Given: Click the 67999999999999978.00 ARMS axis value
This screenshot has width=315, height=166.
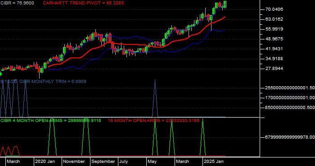Looking at the screenshot, I should 290,137.
